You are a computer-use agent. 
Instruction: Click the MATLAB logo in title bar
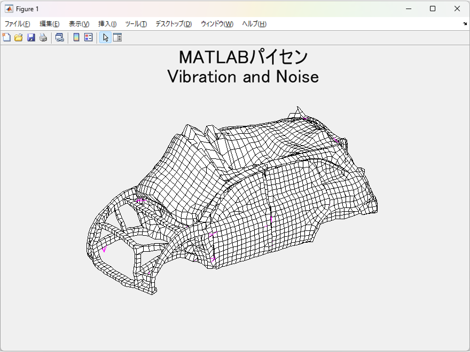tap(9, 9)
